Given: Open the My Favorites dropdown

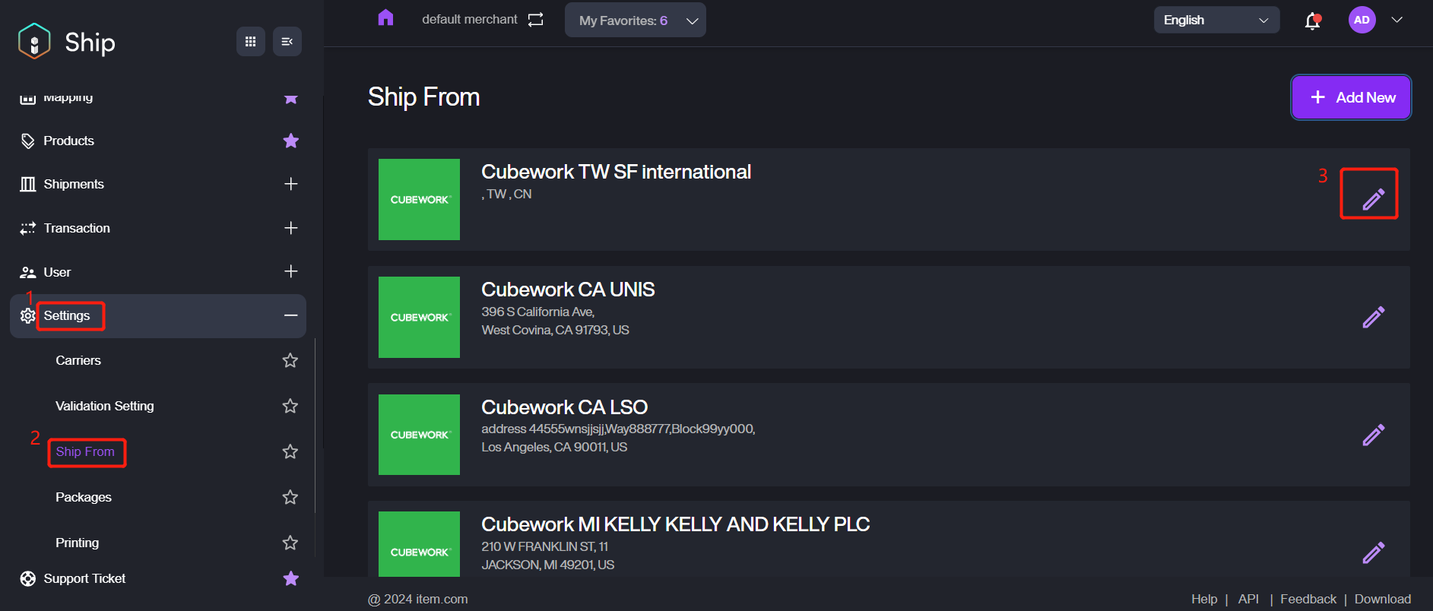Looking at the screenshot, I should (635, 21).
